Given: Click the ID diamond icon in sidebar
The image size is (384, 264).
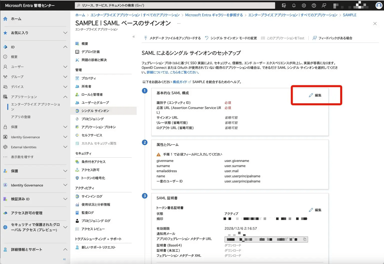Looking at the screenshot, I should [5, 47].
